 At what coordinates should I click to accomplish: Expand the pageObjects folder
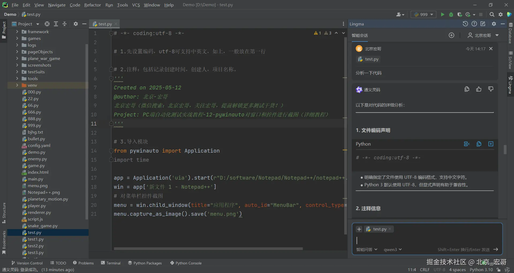(17, 52)
